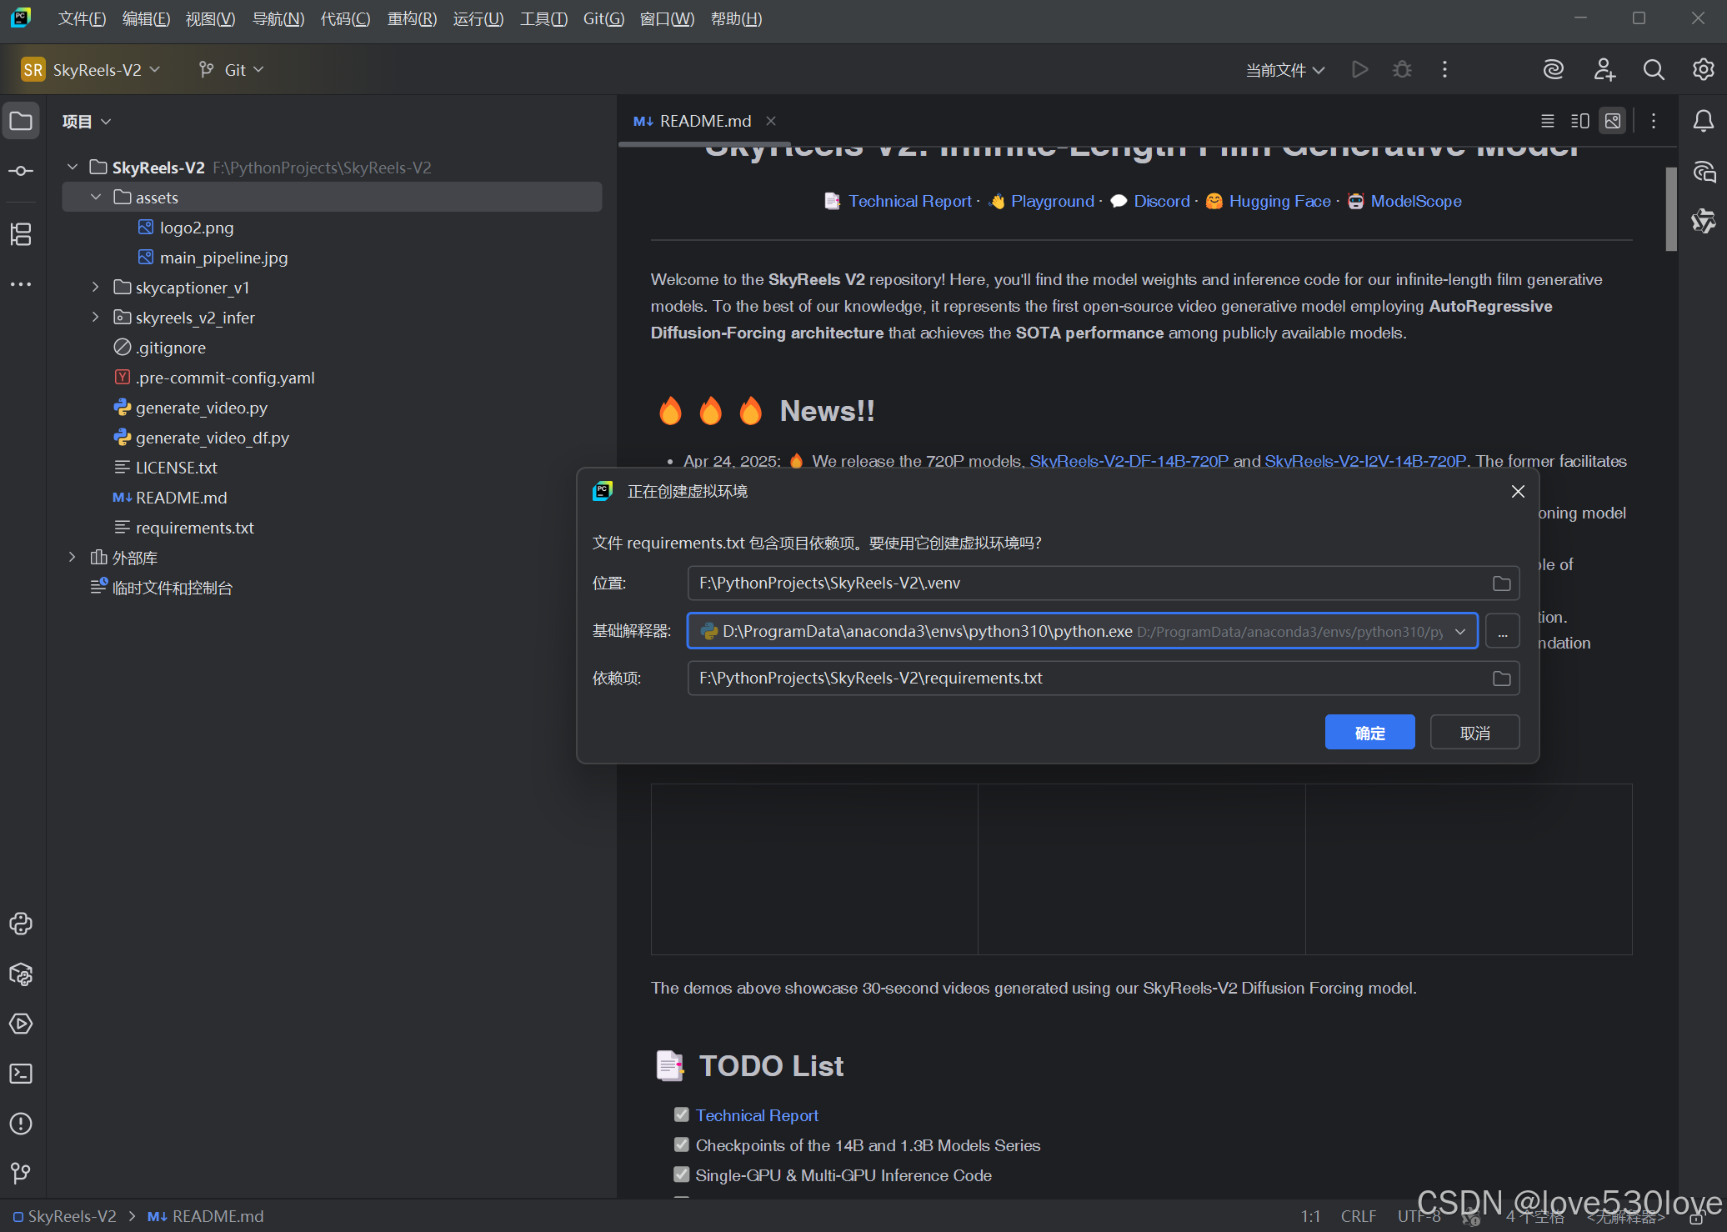The width and height of the screenshot is (1727, 1232).
Task: Open the Services tool window
Action: tap(21, 1024)
